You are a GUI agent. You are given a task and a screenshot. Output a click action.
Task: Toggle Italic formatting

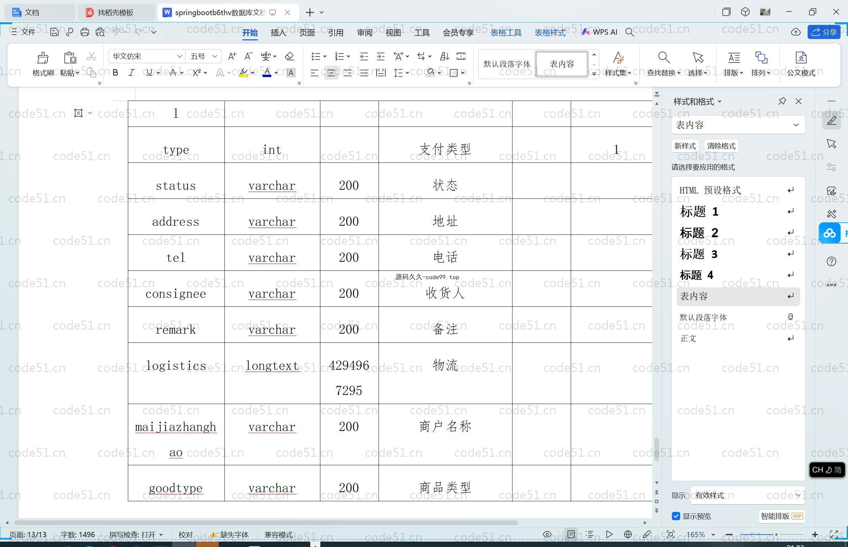(x=132, y=72)
